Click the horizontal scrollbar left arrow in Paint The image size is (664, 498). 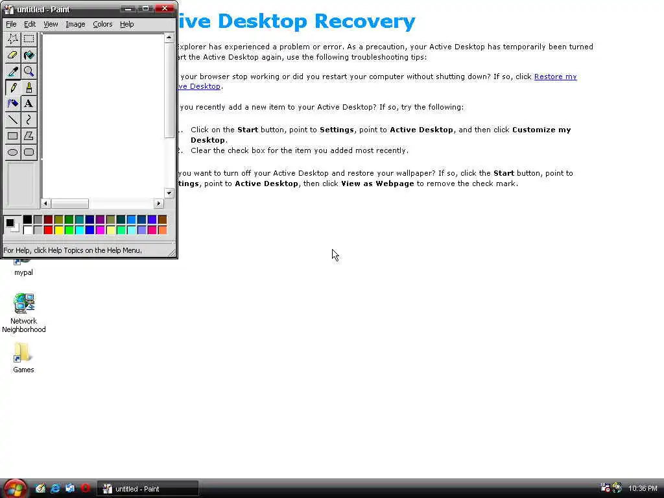45,204
